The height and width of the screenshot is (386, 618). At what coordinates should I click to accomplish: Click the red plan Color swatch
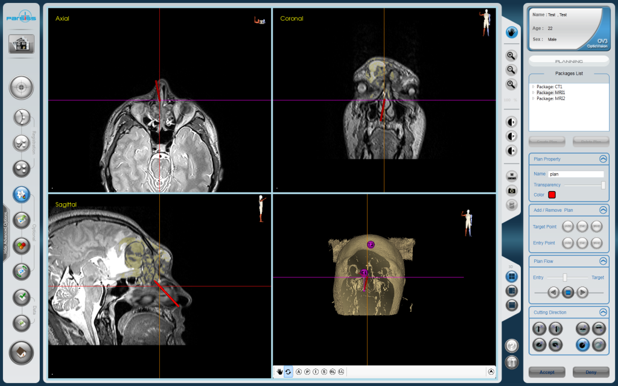point(552,195)
